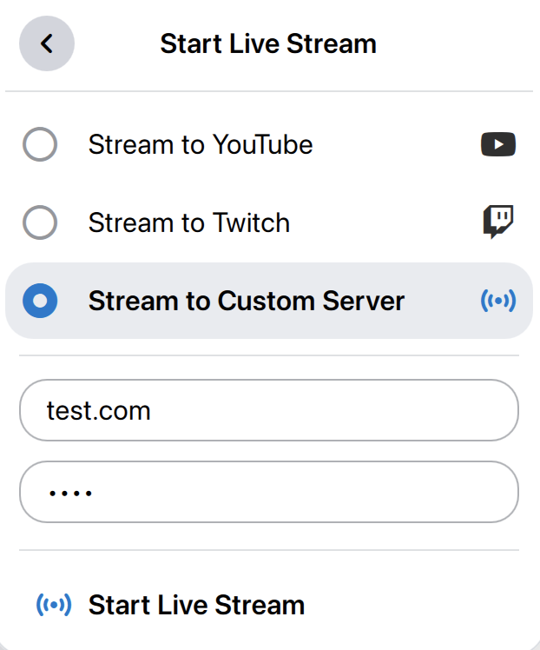540x650 pixels.
Task: Click the "Start Live Stream" header title
Action: [x=268, y=43]
